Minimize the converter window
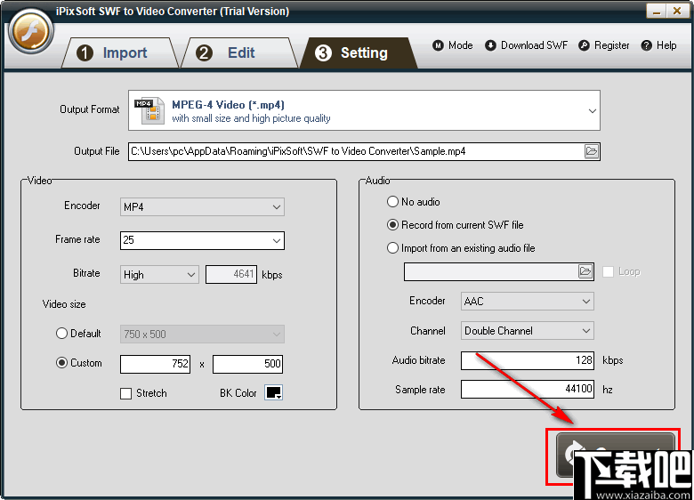The image size is (694, 500). (657, 11)
